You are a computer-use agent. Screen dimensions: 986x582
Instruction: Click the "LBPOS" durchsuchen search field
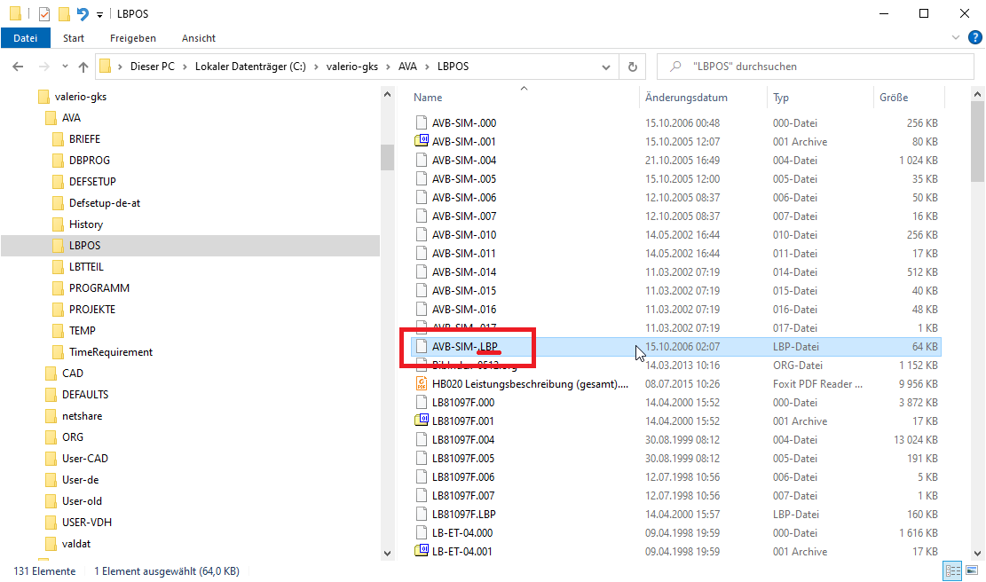pyautogui.click(x=816, y=67)
